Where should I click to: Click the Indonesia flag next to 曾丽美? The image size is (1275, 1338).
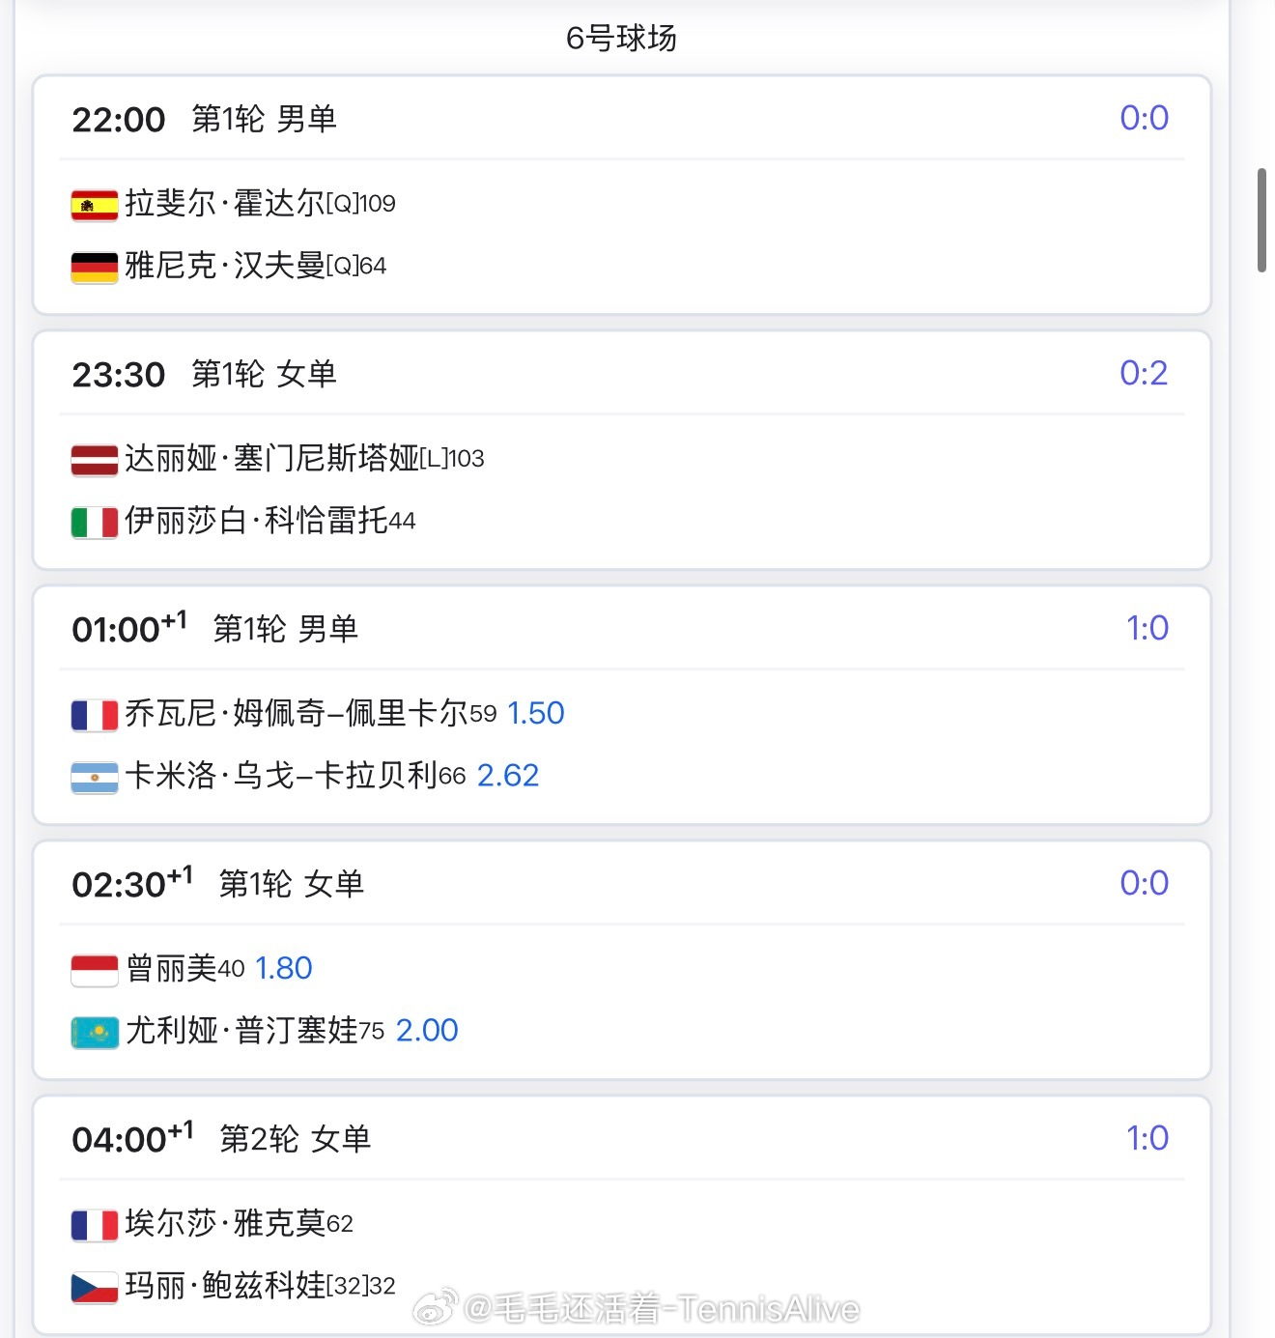tap(95, 970)
